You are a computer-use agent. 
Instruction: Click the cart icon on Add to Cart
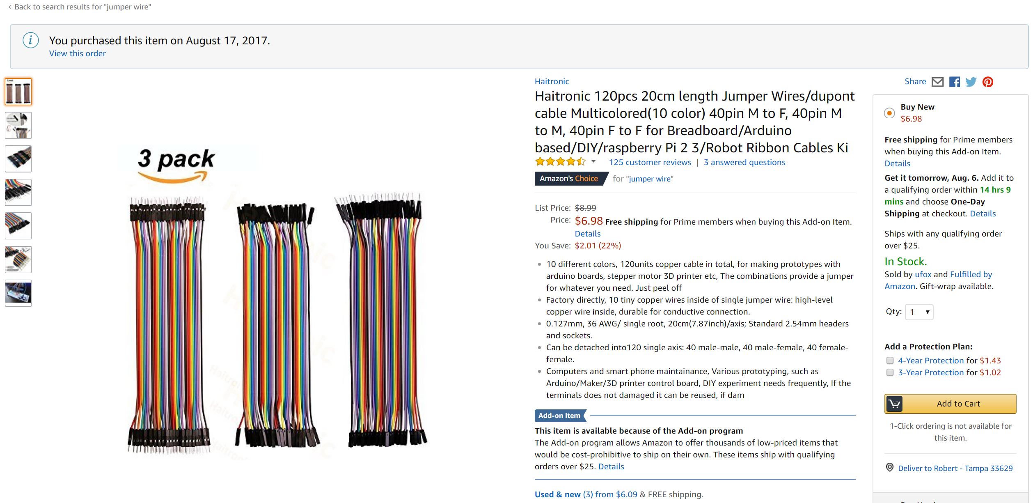point(894,404)
